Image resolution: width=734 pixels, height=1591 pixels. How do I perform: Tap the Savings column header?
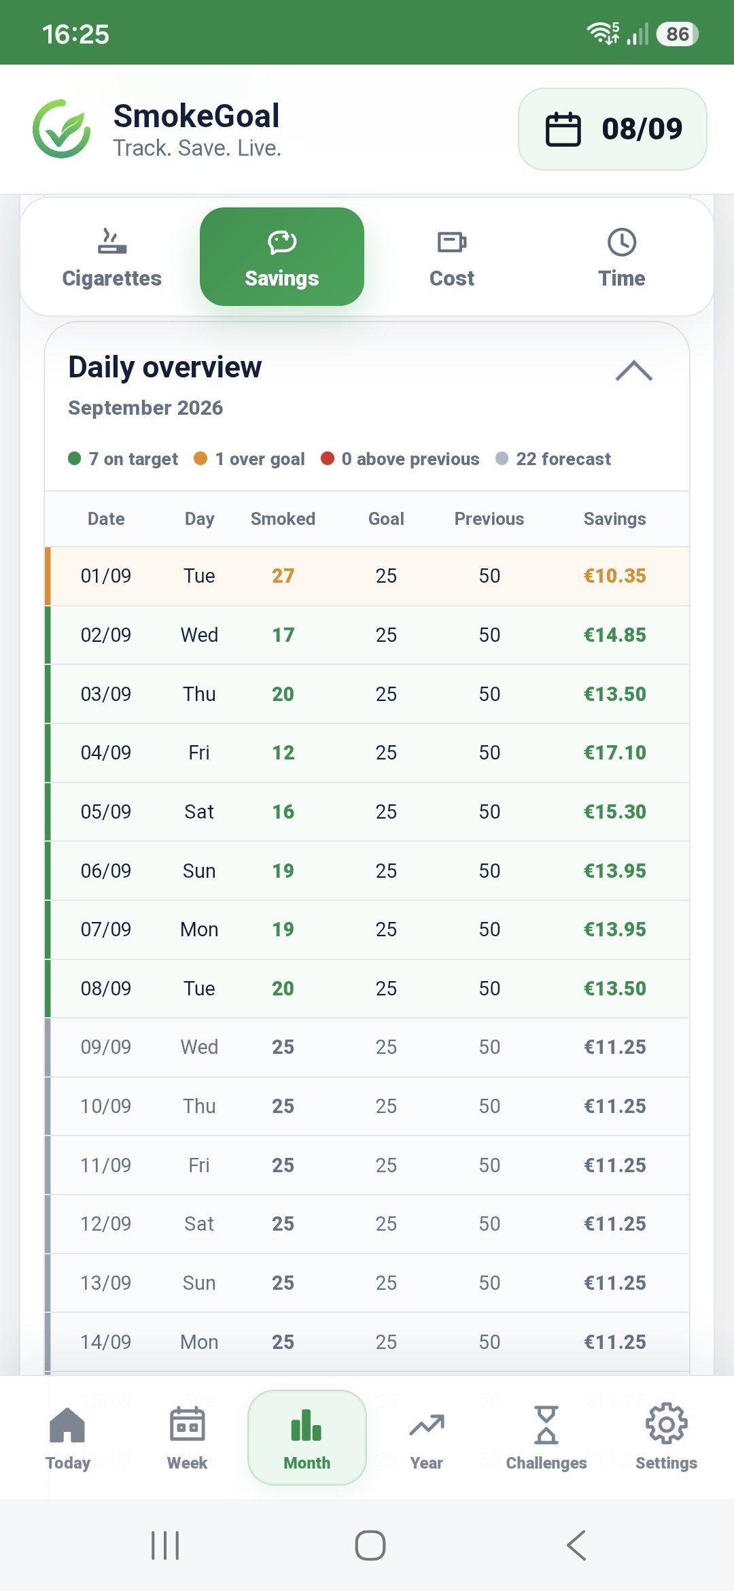614,519
